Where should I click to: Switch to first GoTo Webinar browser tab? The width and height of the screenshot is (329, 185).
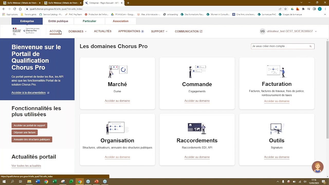(22, 3)
